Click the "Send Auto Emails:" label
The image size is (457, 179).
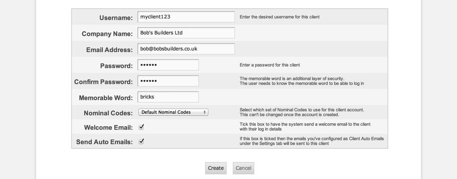click(x=104, y=142)
